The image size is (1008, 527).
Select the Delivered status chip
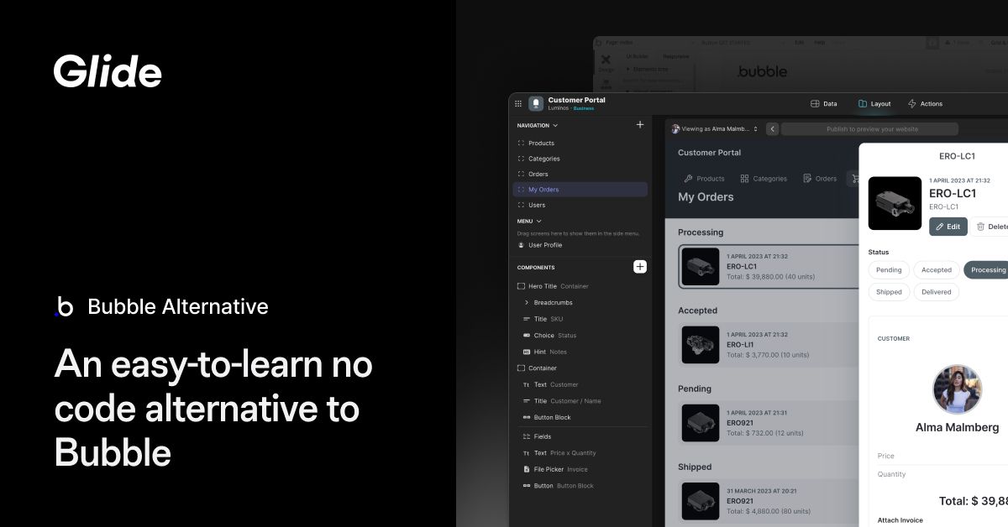pyautogui.click(x=937, y=292)
